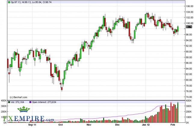Click the tallest green volume bar at far right

tap(178, 112)
